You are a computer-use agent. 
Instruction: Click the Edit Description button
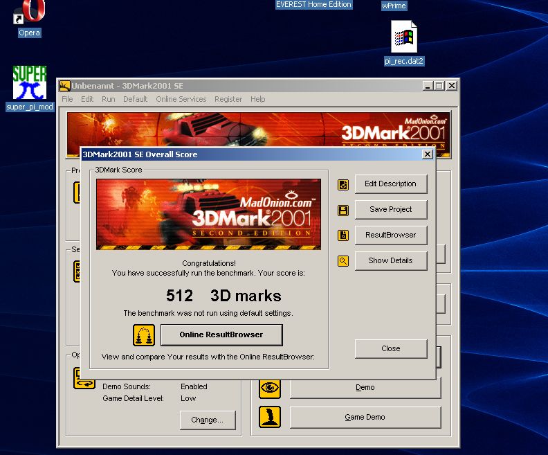pos(391,184)
